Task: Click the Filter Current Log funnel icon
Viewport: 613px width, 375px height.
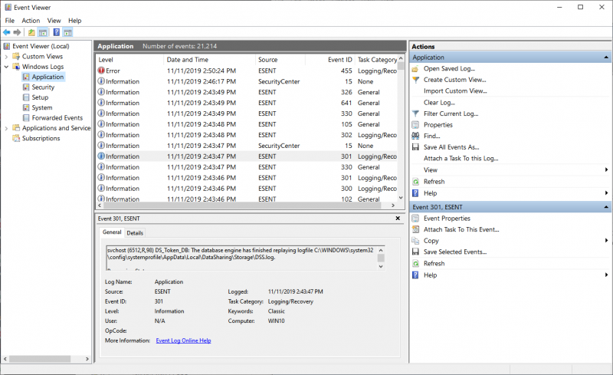Action: [415, 114]
